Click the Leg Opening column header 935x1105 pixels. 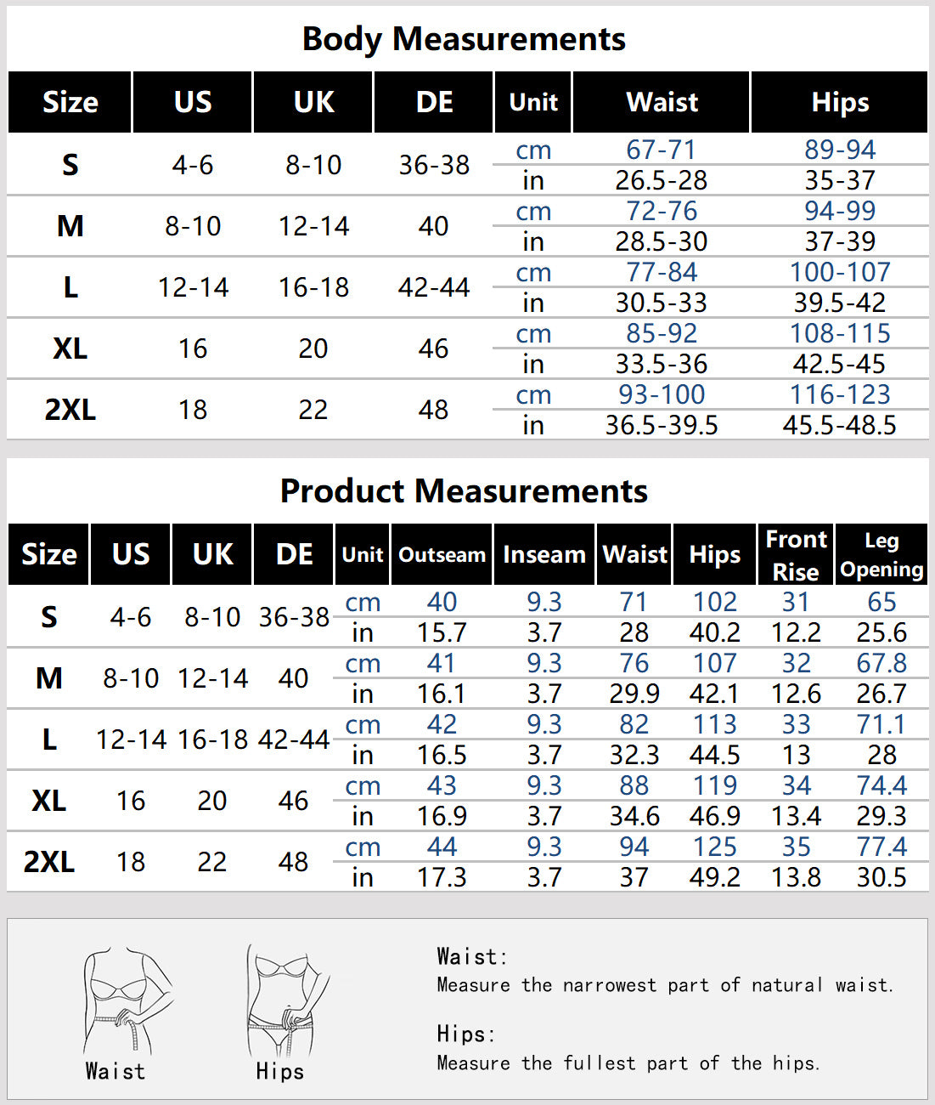click(881, 555)
